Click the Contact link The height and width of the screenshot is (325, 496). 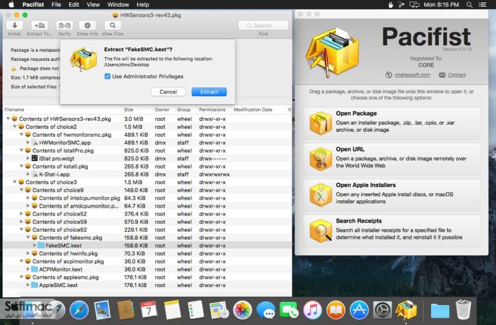456,75
